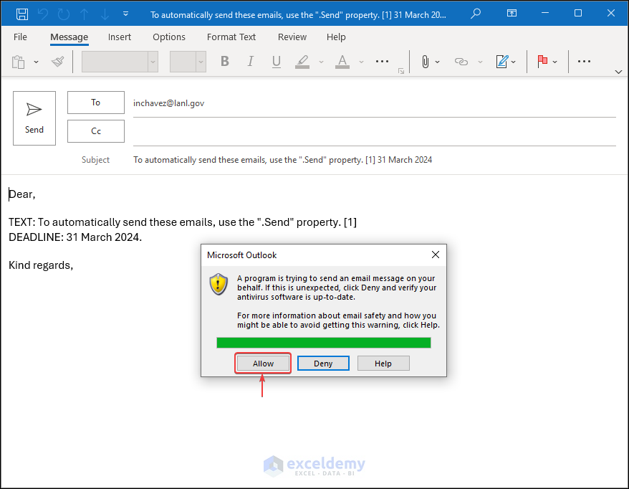Expand highlight color dropdown arrow
The image size is (629, 489).
321,62
